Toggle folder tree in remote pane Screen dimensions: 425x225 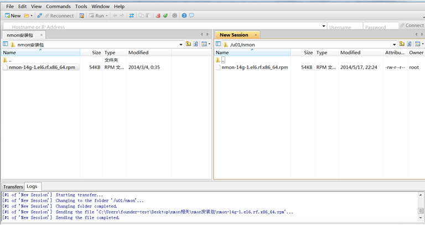point(218,44)
